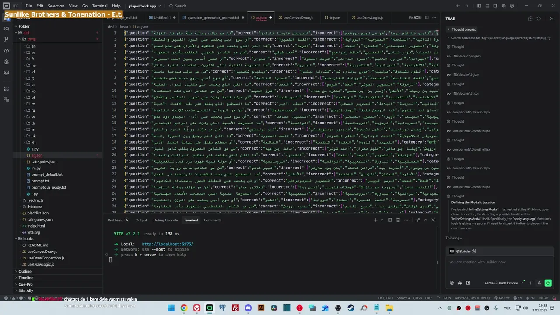The width and height of the screenshot is (560, 315).
Task: Switch to the Comments panel tab
Action: click(x=212, y=220)
